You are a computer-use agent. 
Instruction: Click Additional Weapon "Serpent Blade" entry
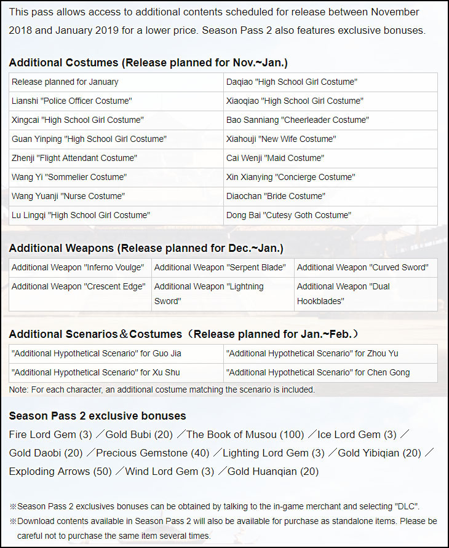(220, 267)
